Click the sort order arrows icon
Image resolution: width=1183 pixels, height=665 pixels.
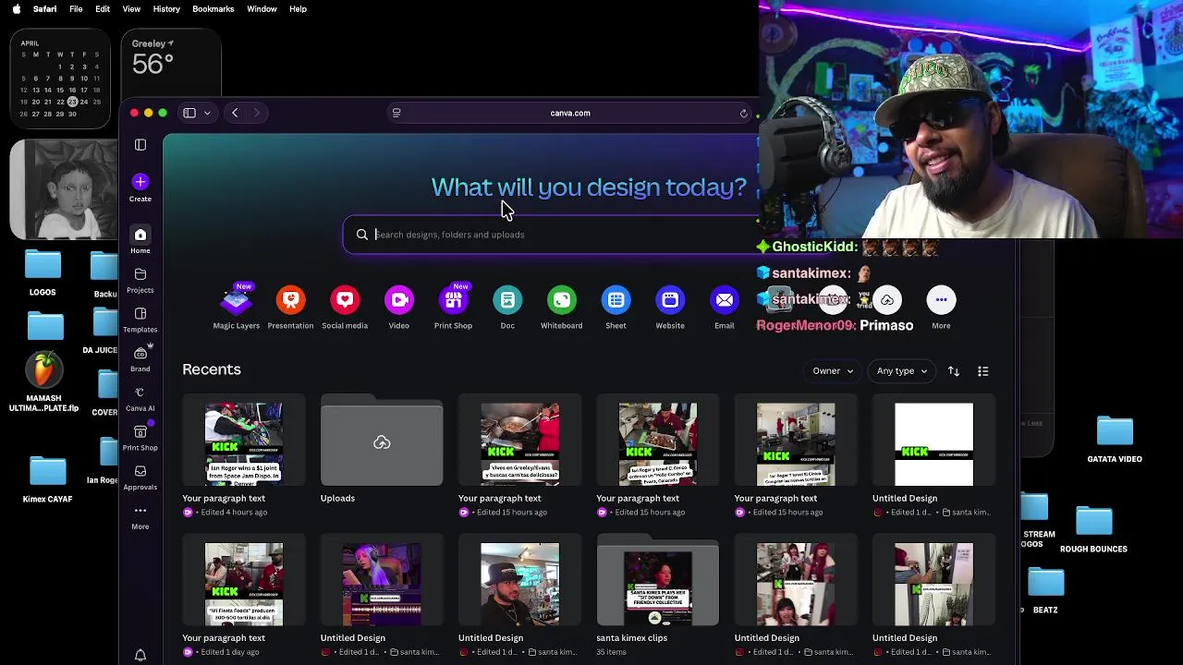click(954, 371)
